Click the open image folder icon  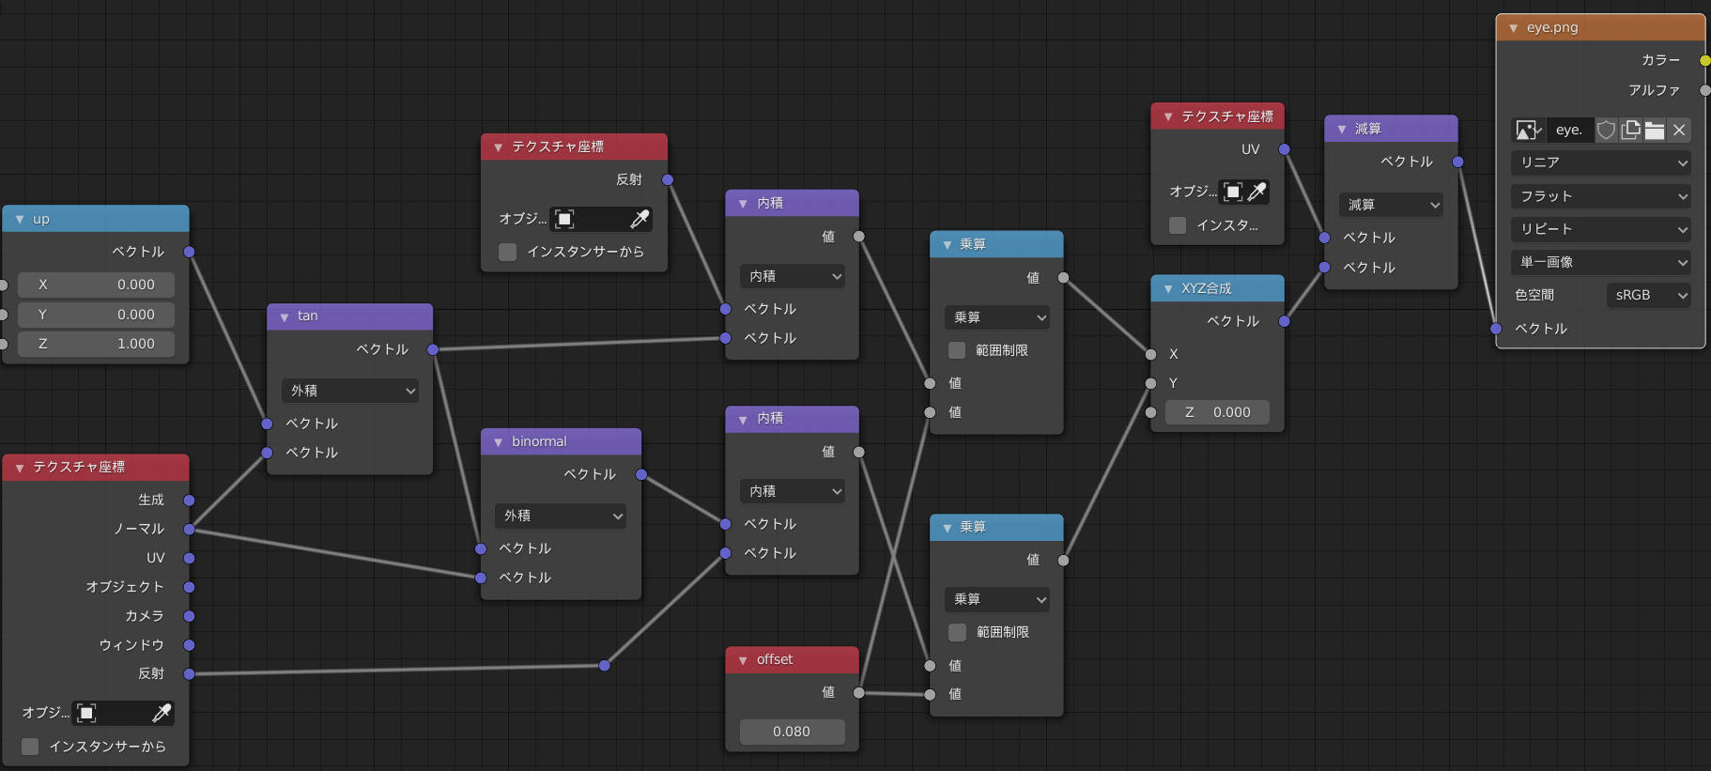coord(1655,131)
